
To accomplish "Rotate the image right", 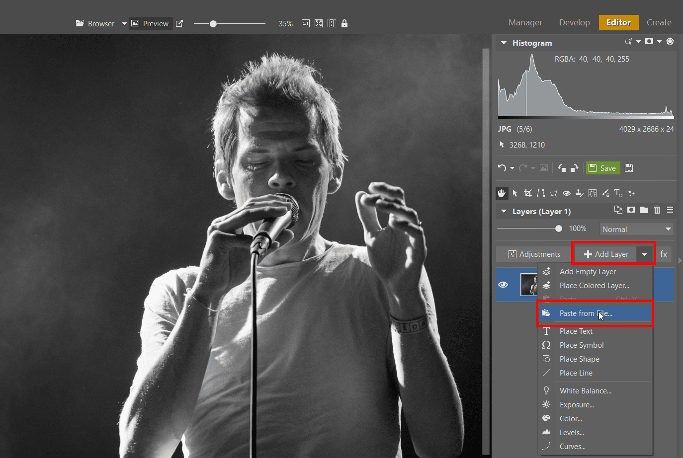I will (574, 168).
